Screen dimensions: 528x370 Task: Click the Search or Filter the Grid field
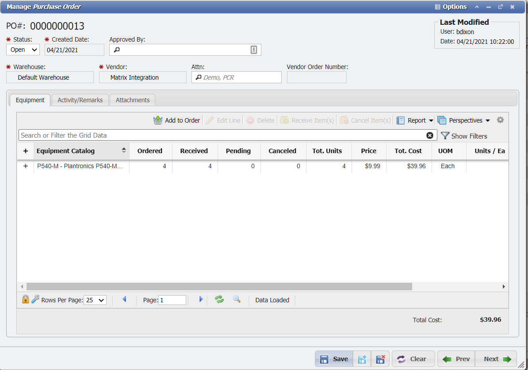221,135
